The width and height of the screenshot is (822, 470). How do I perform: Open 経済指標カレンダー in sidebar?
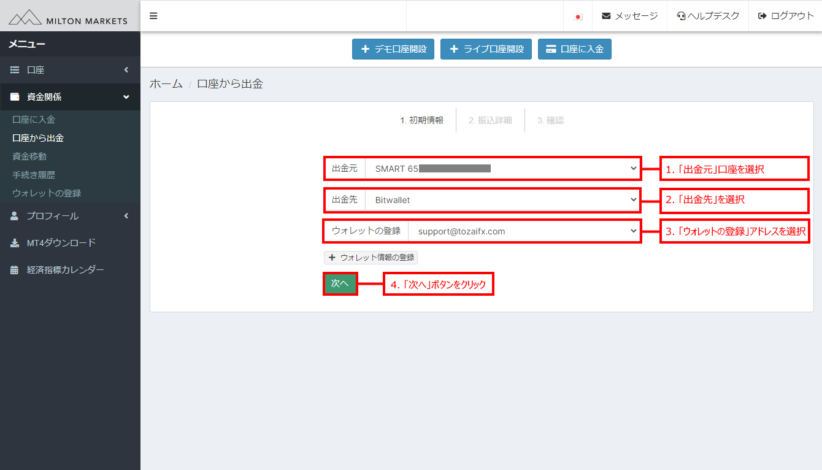coord(65,270)
